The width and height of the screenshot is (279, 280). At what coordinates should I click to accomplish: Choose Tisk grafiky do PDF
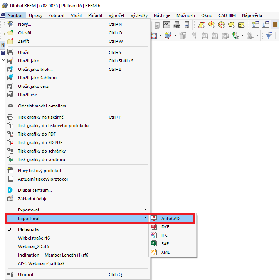click(x=78, y=134)
